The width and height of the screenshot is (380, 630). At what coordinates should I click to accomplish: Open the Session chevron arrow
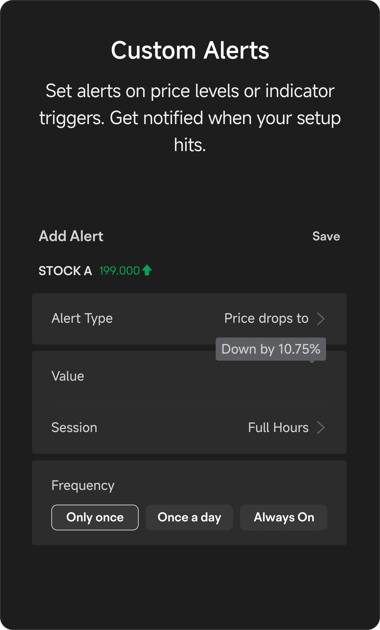click(x=321, y=428)
